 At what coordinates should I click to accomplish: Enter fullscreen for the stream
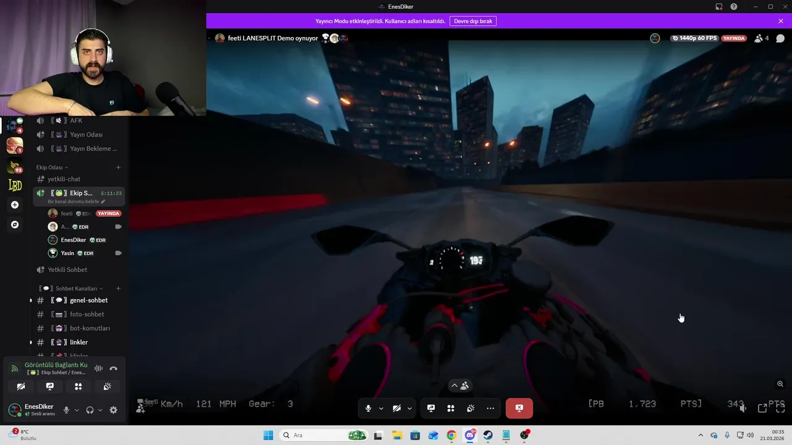coord(781,408)
